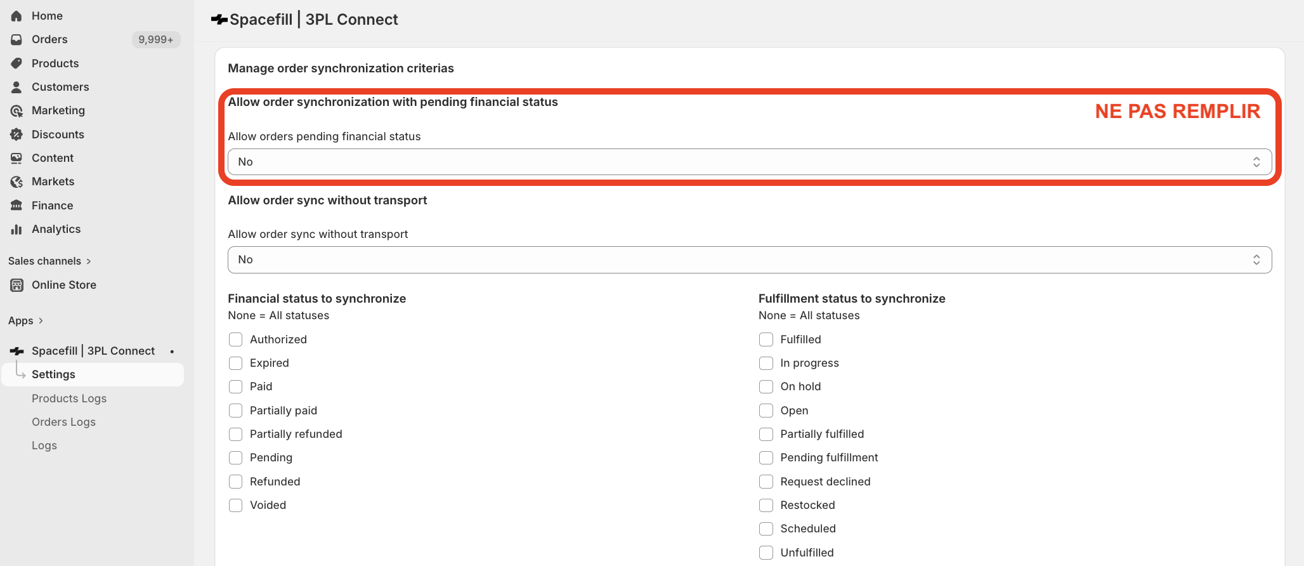1304x566 pixels.
Task: Open the pending financial status dropdown
Action: pyautogui.click(x=749, y=162)
